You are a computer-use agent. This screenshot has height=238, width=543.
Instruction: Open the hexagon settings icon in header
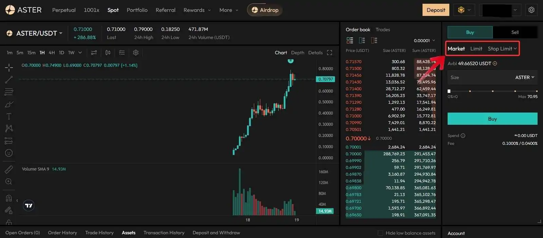[531, 10]
